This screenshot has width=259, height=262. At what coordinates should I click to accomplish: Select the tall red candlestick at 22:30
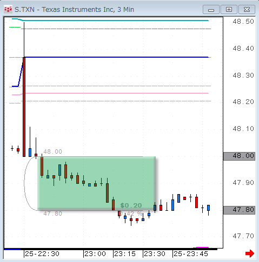pos(24,107)
